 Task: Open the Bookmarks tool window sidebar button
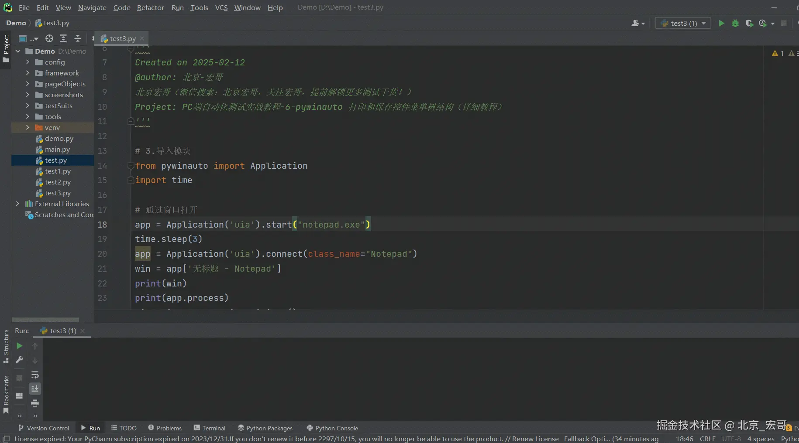[x=6, y=395]
